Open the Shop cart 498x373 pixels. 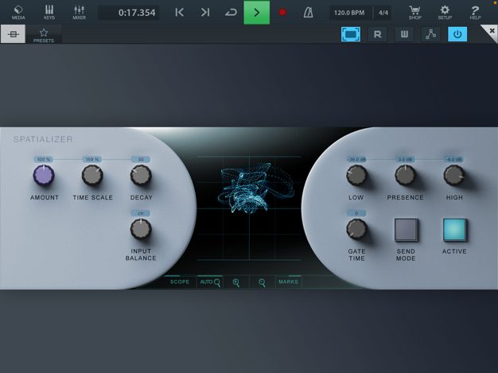[x=415, y=12]
